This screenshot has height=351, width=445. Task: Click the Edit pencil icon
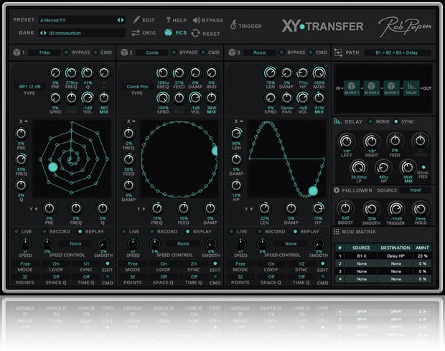click(x=136, y=19)
